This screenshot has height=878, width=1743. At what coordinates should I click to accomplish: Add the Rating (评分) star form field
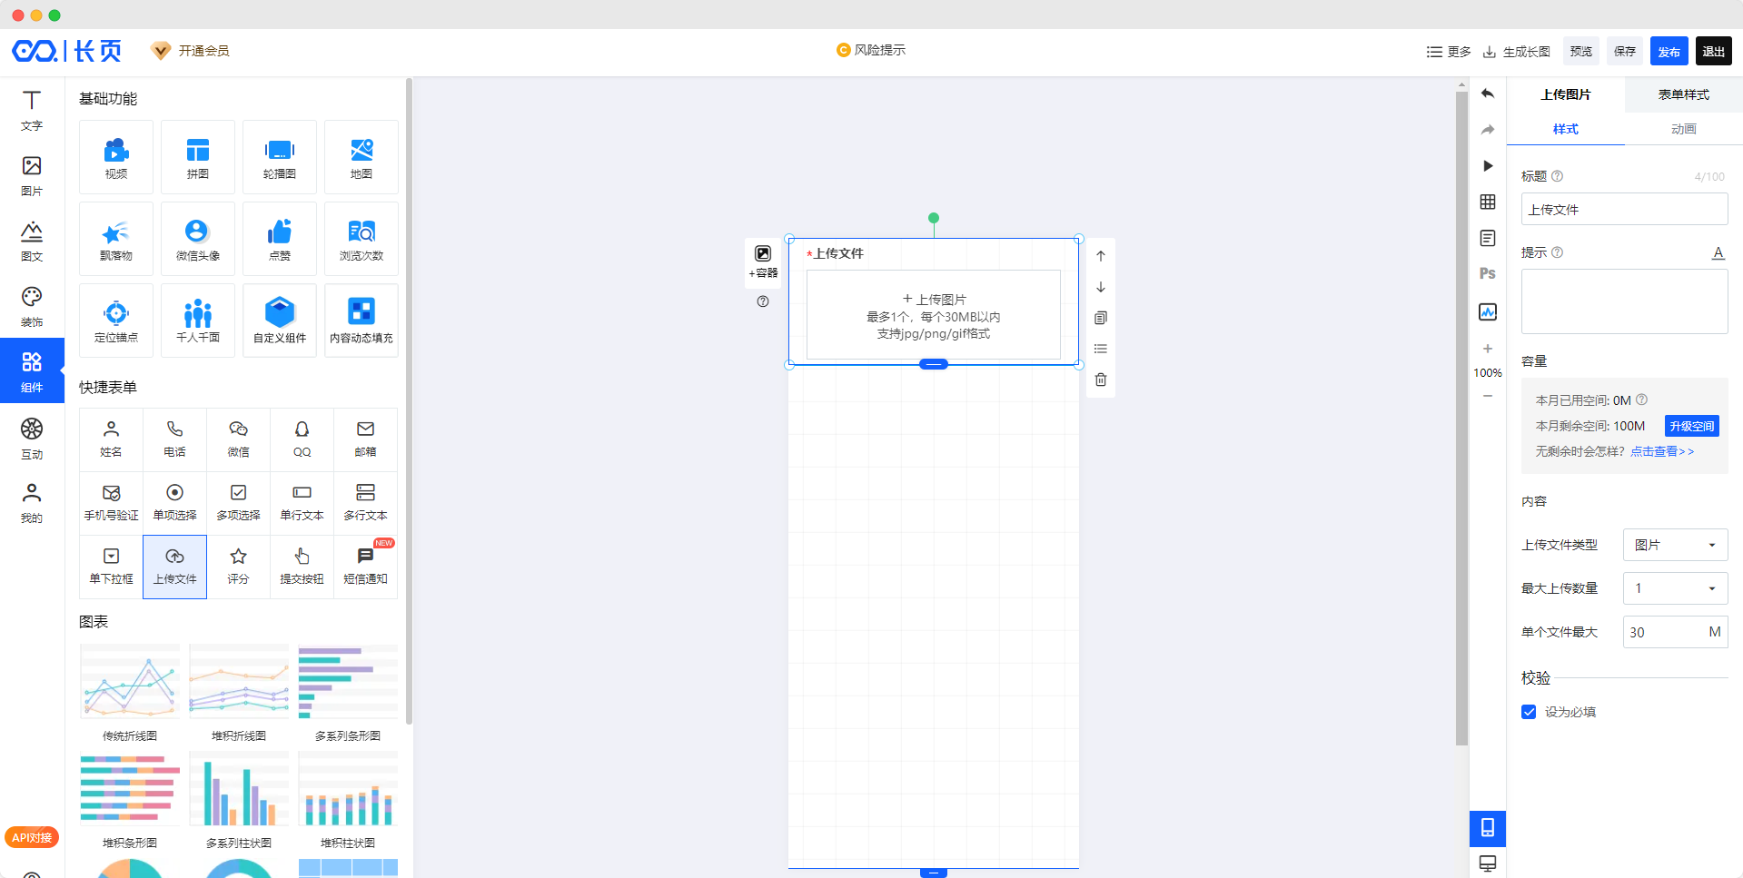(238, 567)
